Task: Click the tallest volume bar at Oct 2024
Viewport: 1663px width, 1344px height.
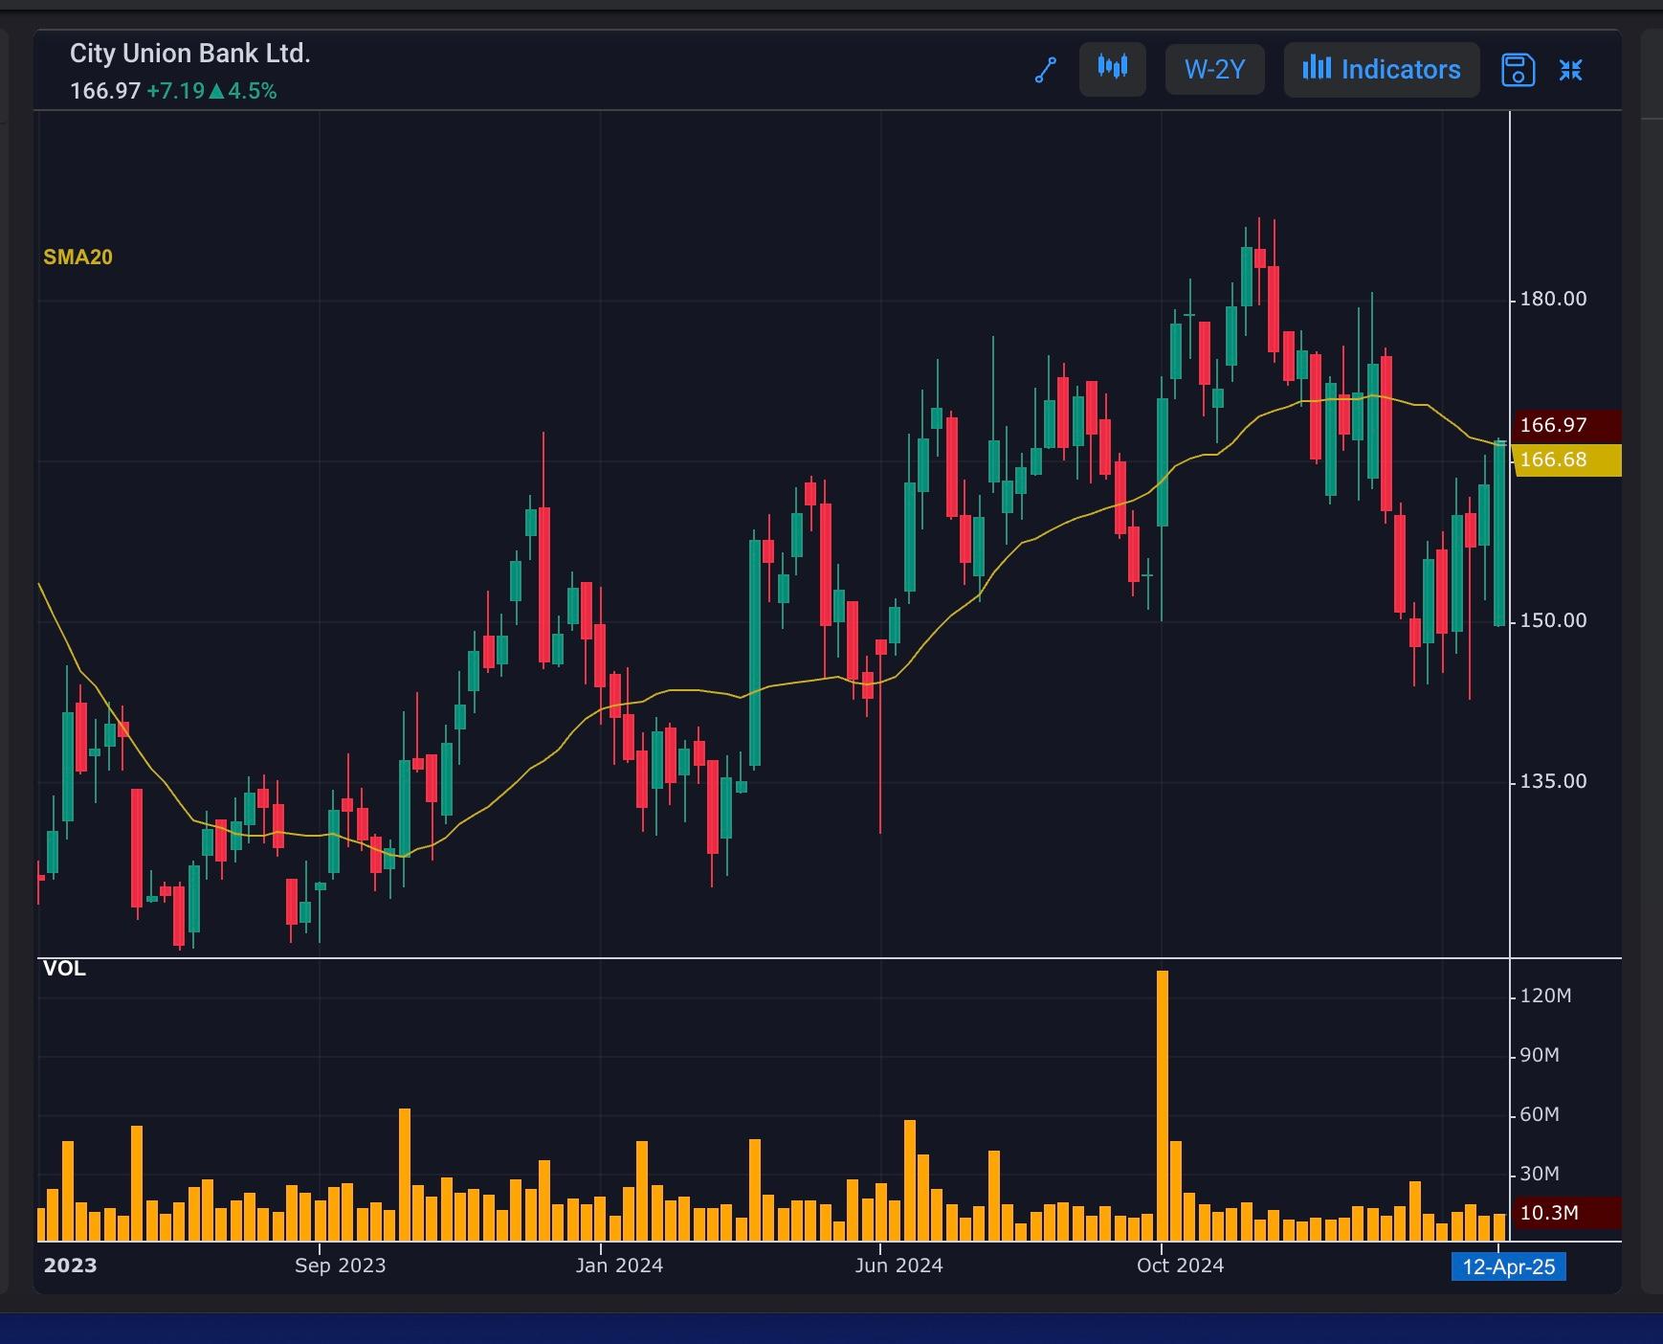Action: click(x=1163, y=1106)
